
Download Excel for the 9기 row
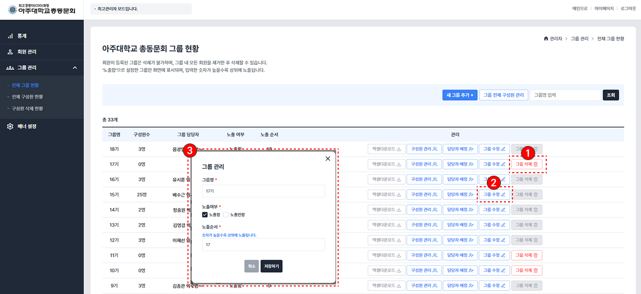point(387,285)
